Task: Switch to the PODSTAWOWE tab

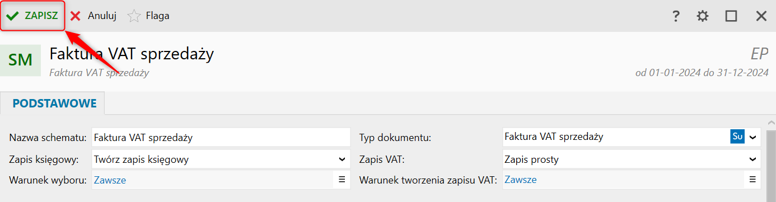Action: tap(54, 104)
